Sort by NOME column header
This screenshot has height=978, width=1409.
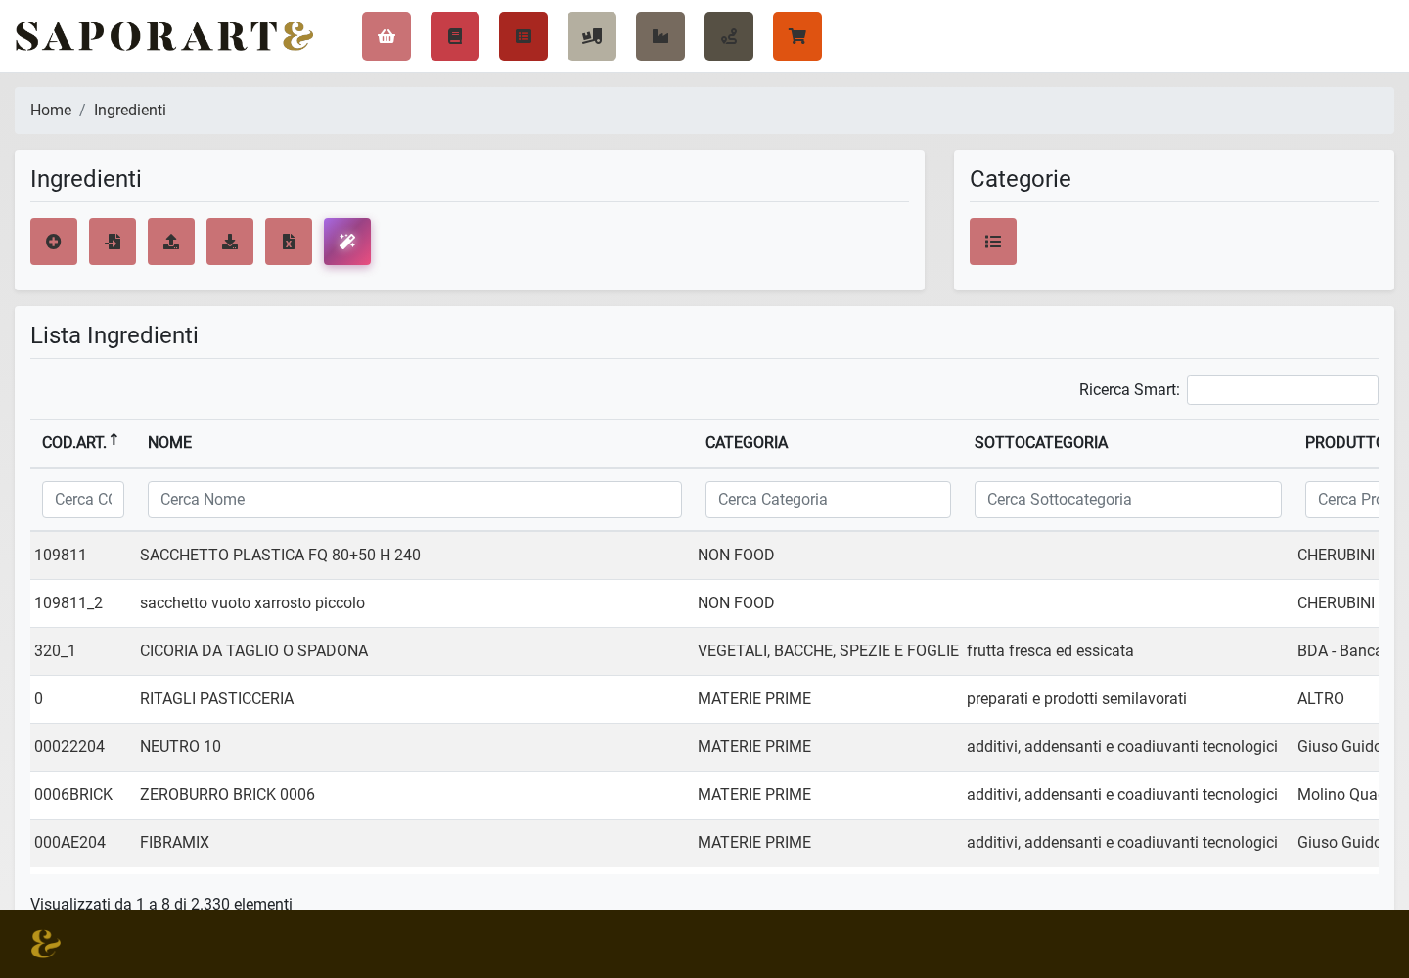pyautogui.click(x=415, y=443)
